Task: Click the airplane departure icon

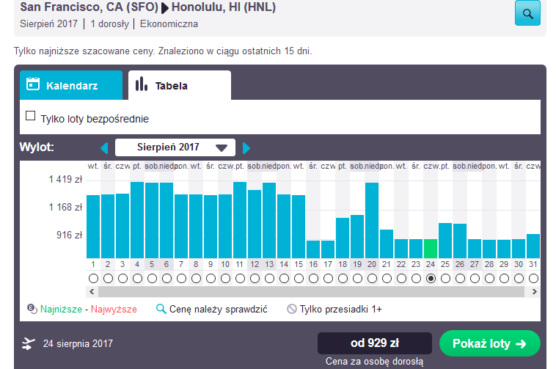Action: (29, 343)
